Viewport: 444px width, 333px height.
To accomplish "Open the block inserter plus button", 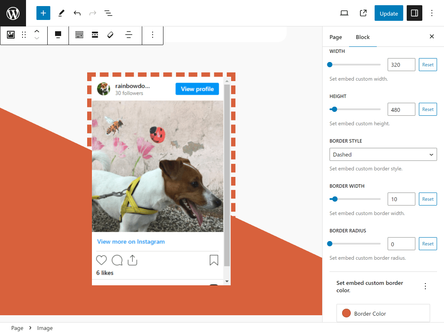I will [x=43, y=13].
